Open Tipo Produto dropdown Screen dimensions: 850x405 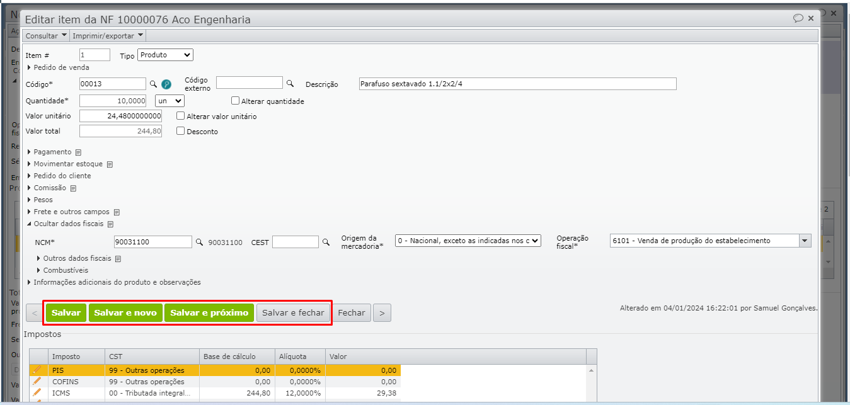tap(165, 55)
